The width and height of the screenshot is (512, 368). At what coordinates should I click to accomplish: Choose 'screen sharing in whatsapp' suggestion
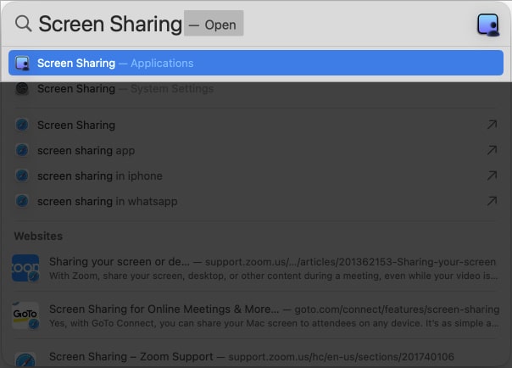click(x=256, y=202)
